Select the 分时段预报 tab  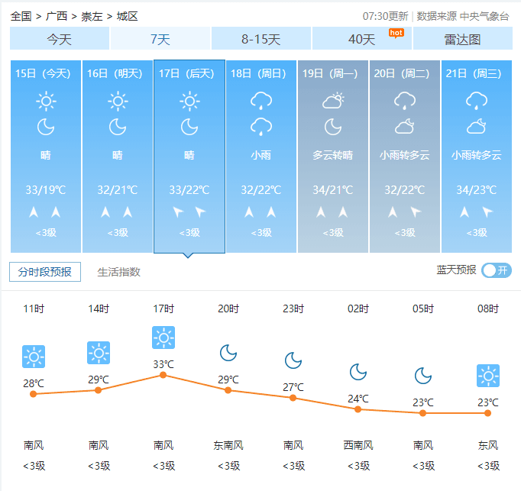pyautogui.click(x=45, y=272)
